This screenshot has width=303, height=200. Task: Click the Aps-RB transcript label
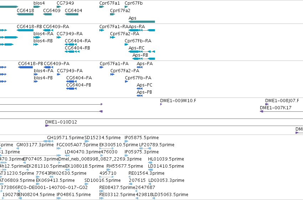click(140, 55)
